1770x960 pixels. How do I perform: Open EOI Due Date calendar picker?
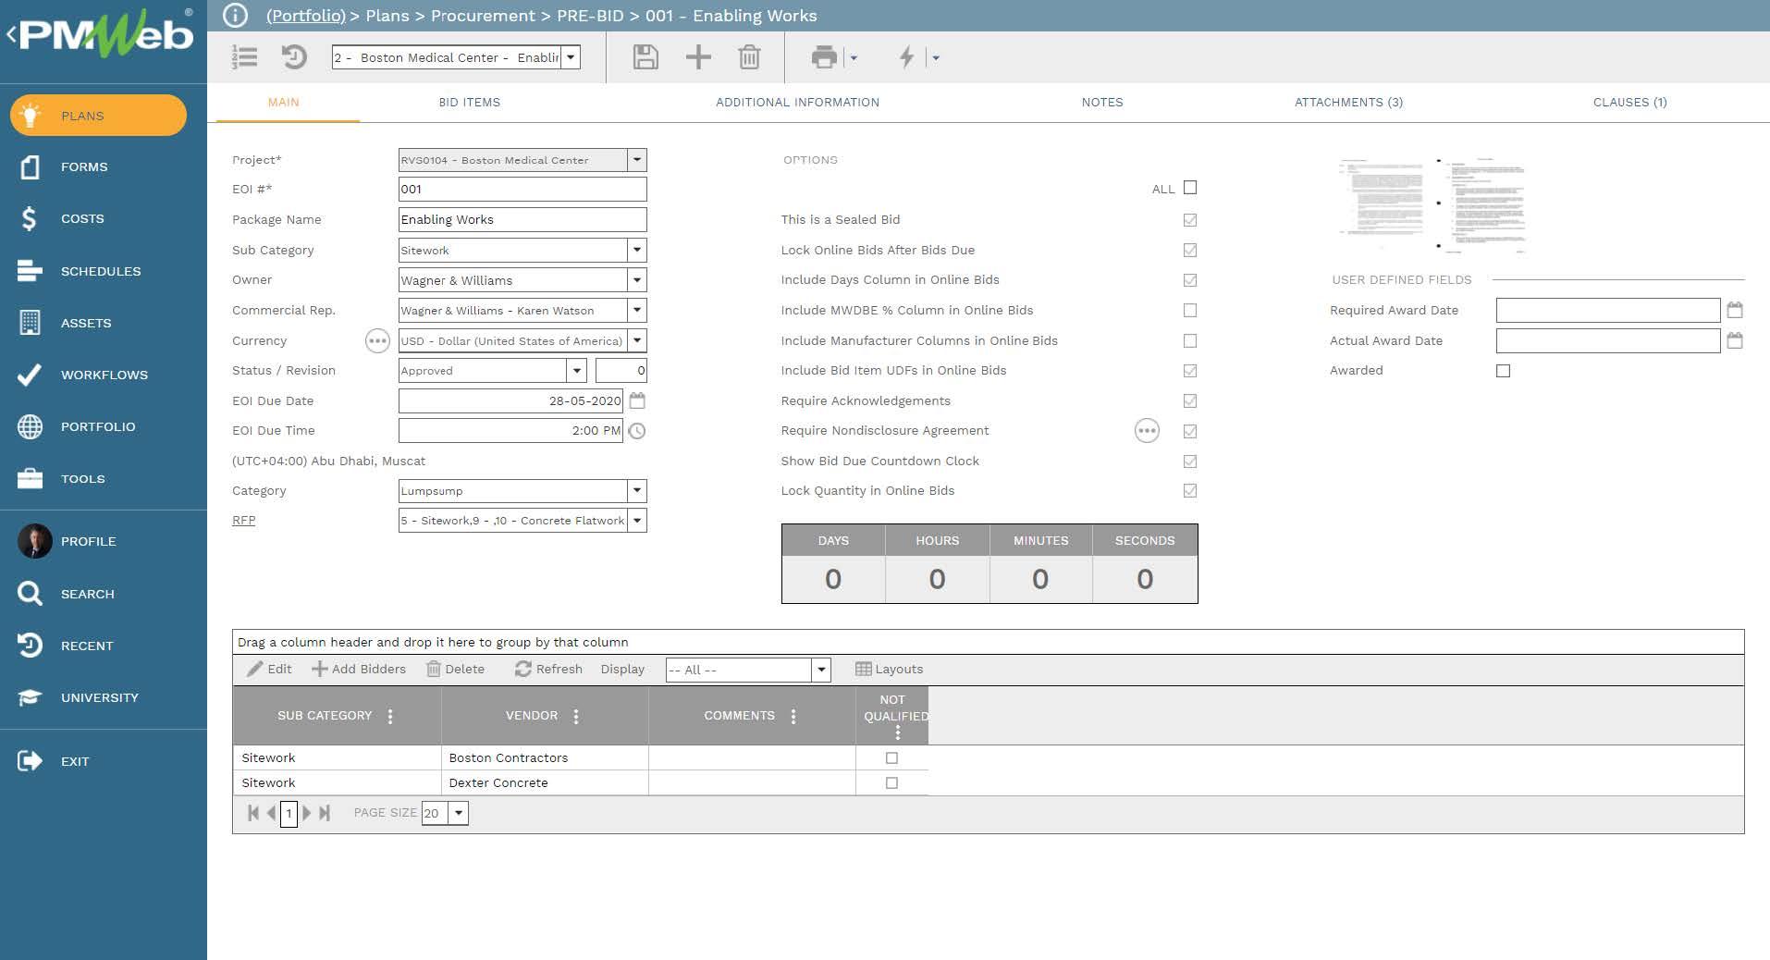tap(637, 400)
